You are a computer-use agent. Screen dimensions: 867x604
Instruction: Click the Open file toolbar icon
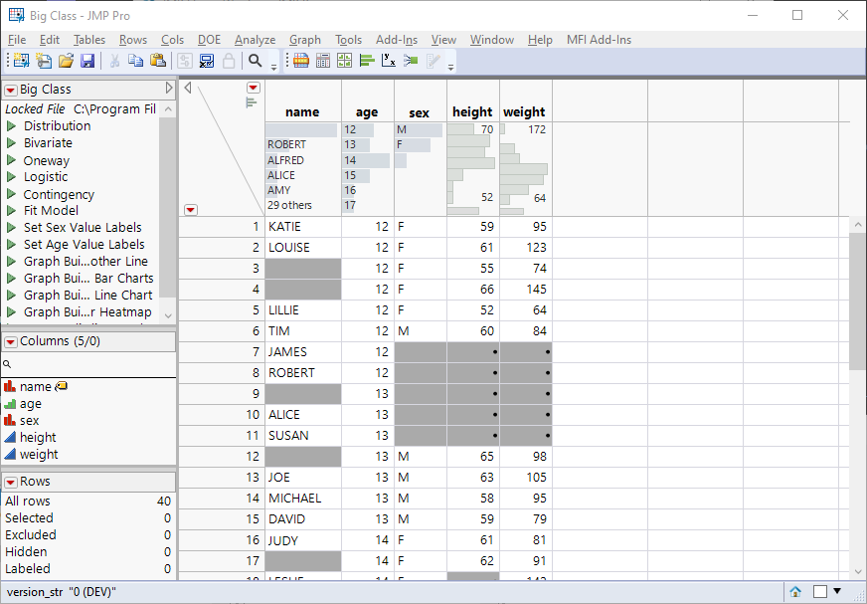pos(68,62)
